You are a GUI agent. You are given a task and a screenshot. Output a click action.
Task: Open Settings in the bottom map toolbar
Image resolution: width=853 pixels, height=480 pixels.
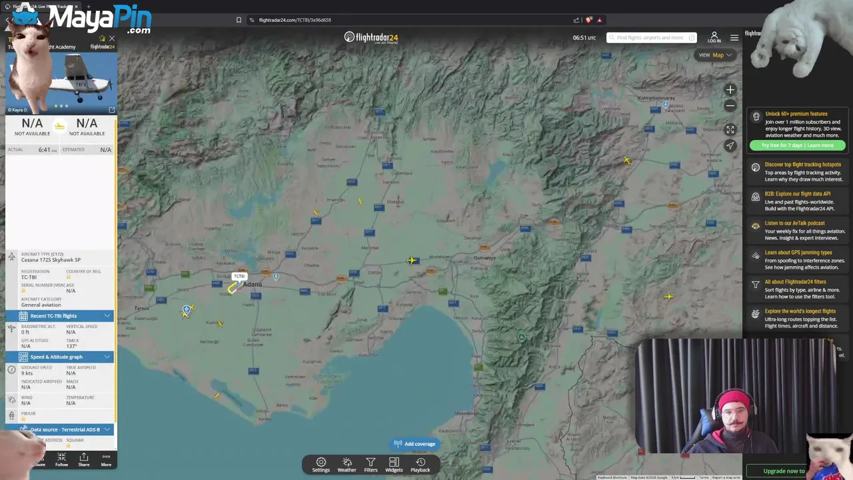(x=321, y=465)
